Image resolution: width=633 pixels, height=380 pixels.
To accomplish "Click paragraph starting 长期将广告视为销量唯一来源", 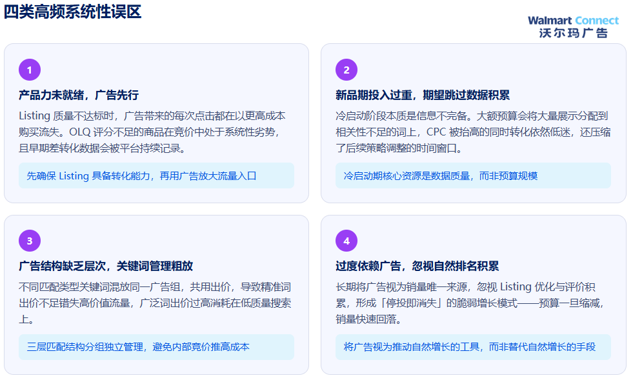I will click(470, 303).
